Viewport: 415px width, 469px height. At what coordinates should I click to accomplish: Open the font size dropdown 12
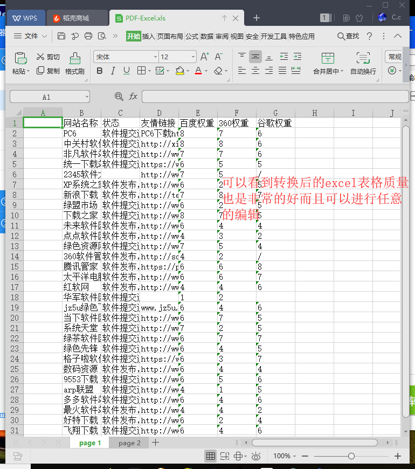click(193, 57)
